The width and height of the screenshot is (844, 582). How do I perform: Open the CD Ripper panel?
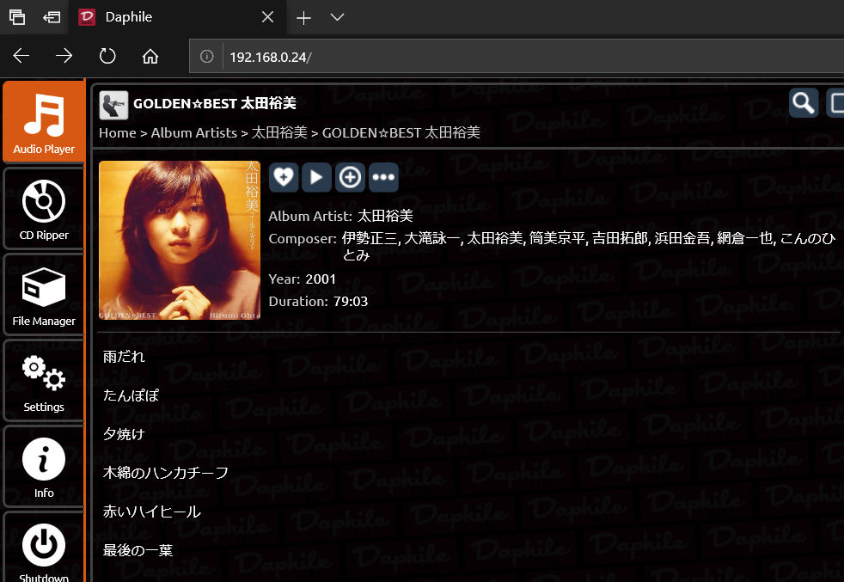click(x=44, y=208)
